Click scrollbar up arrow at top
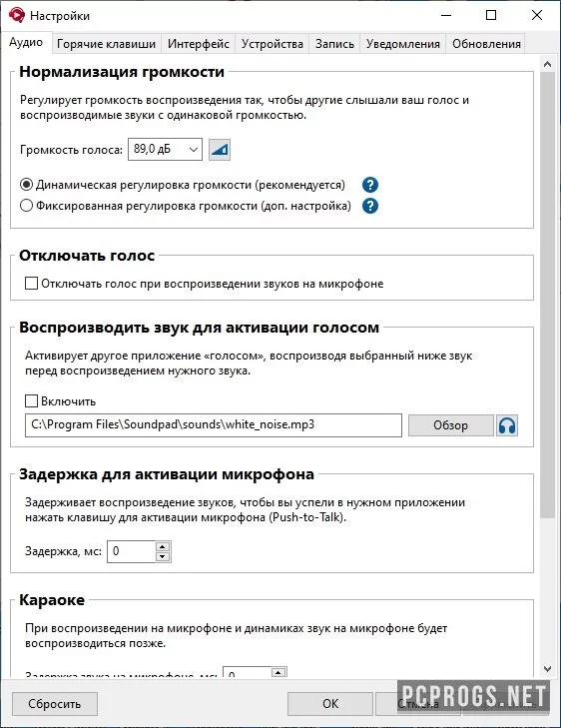This screenshot has height=728, width=561. [548, 65]
